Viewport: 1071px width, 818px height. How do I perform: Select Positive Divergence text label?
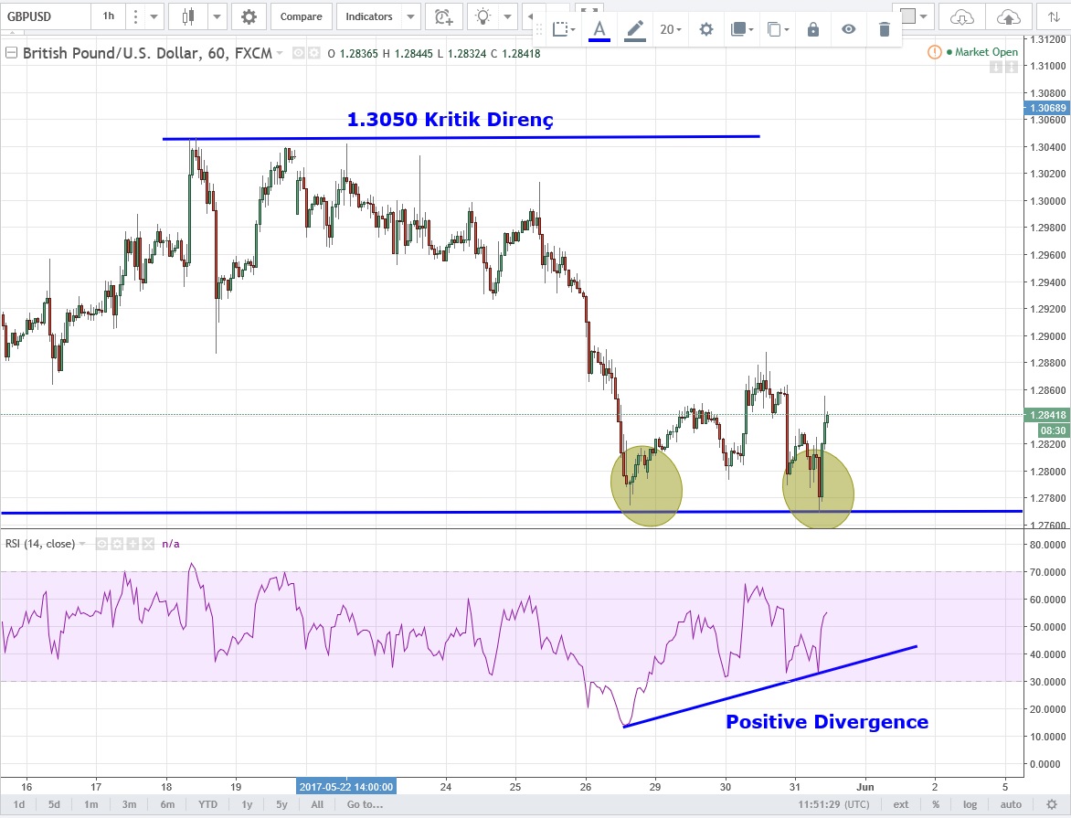click(x=826, y=722)
